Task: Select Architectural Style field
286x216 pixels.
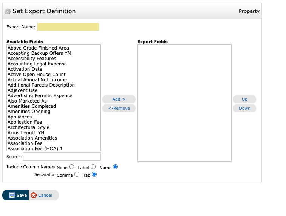Action: (x=28, y=127)
